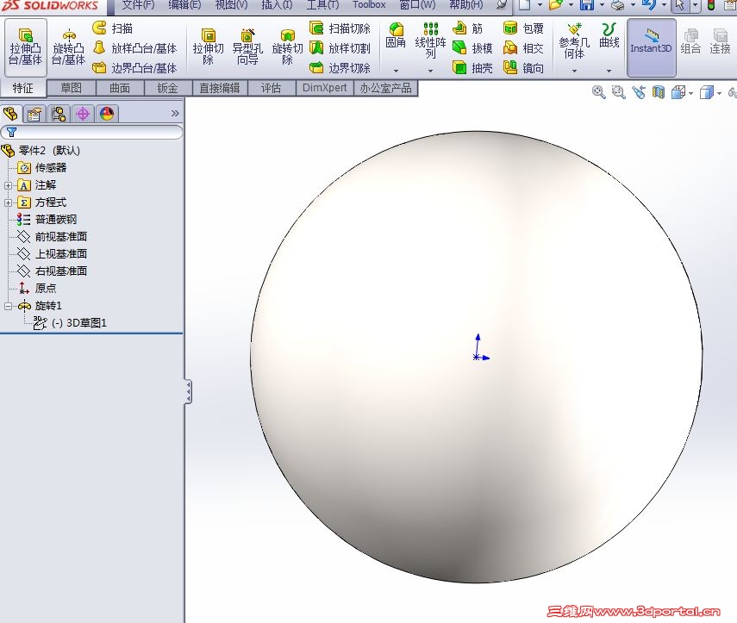Choose the 抽壳 shell feature

click(x=473, y=68)
